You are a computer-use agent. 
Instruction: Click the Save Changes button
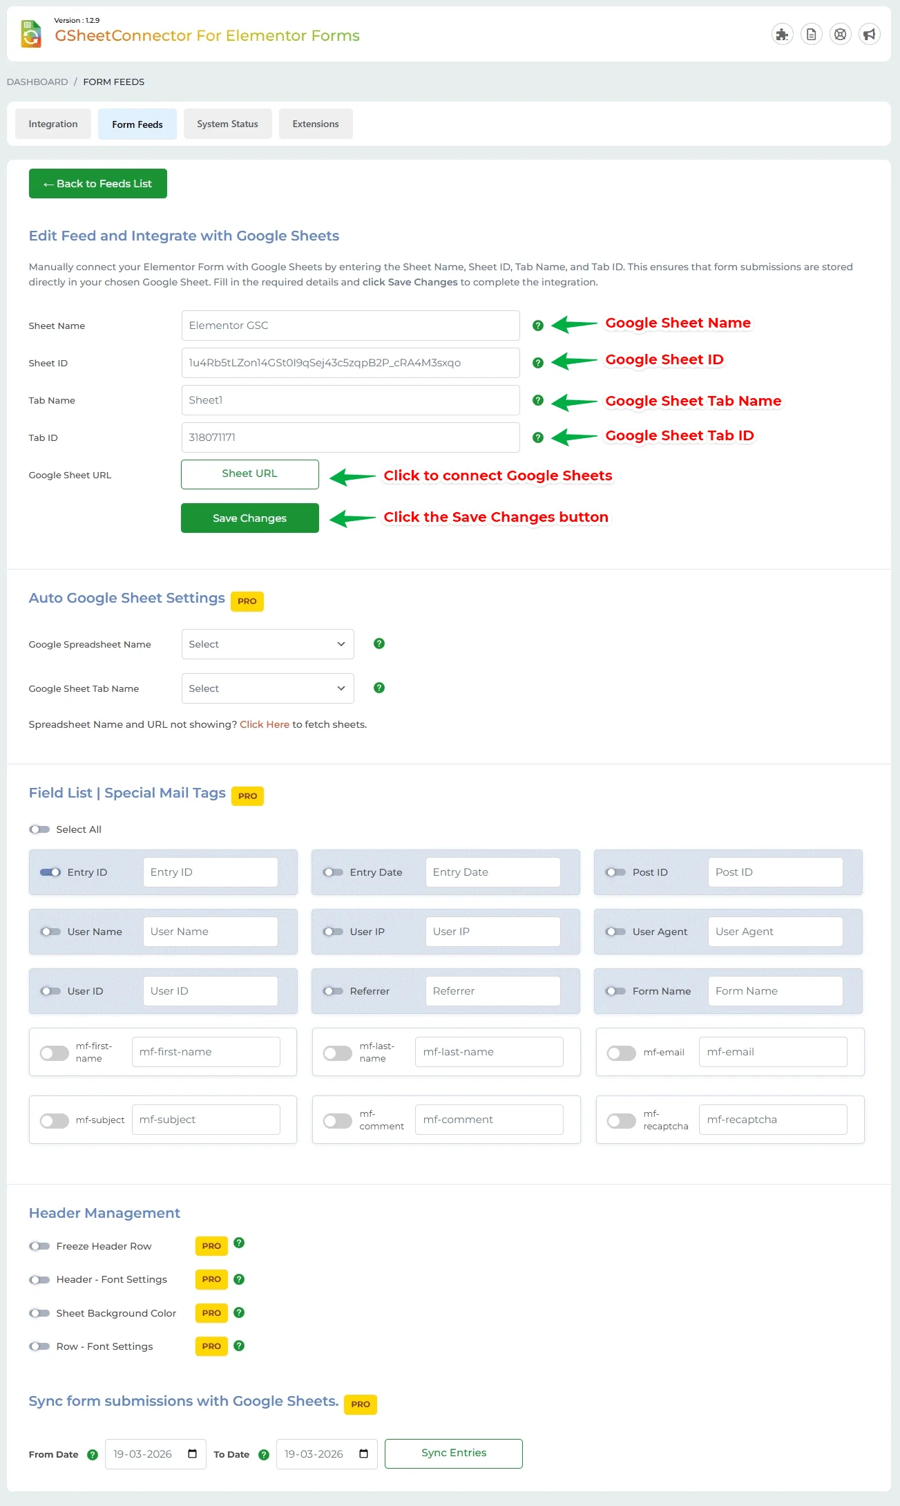click(x=250, y=518)
